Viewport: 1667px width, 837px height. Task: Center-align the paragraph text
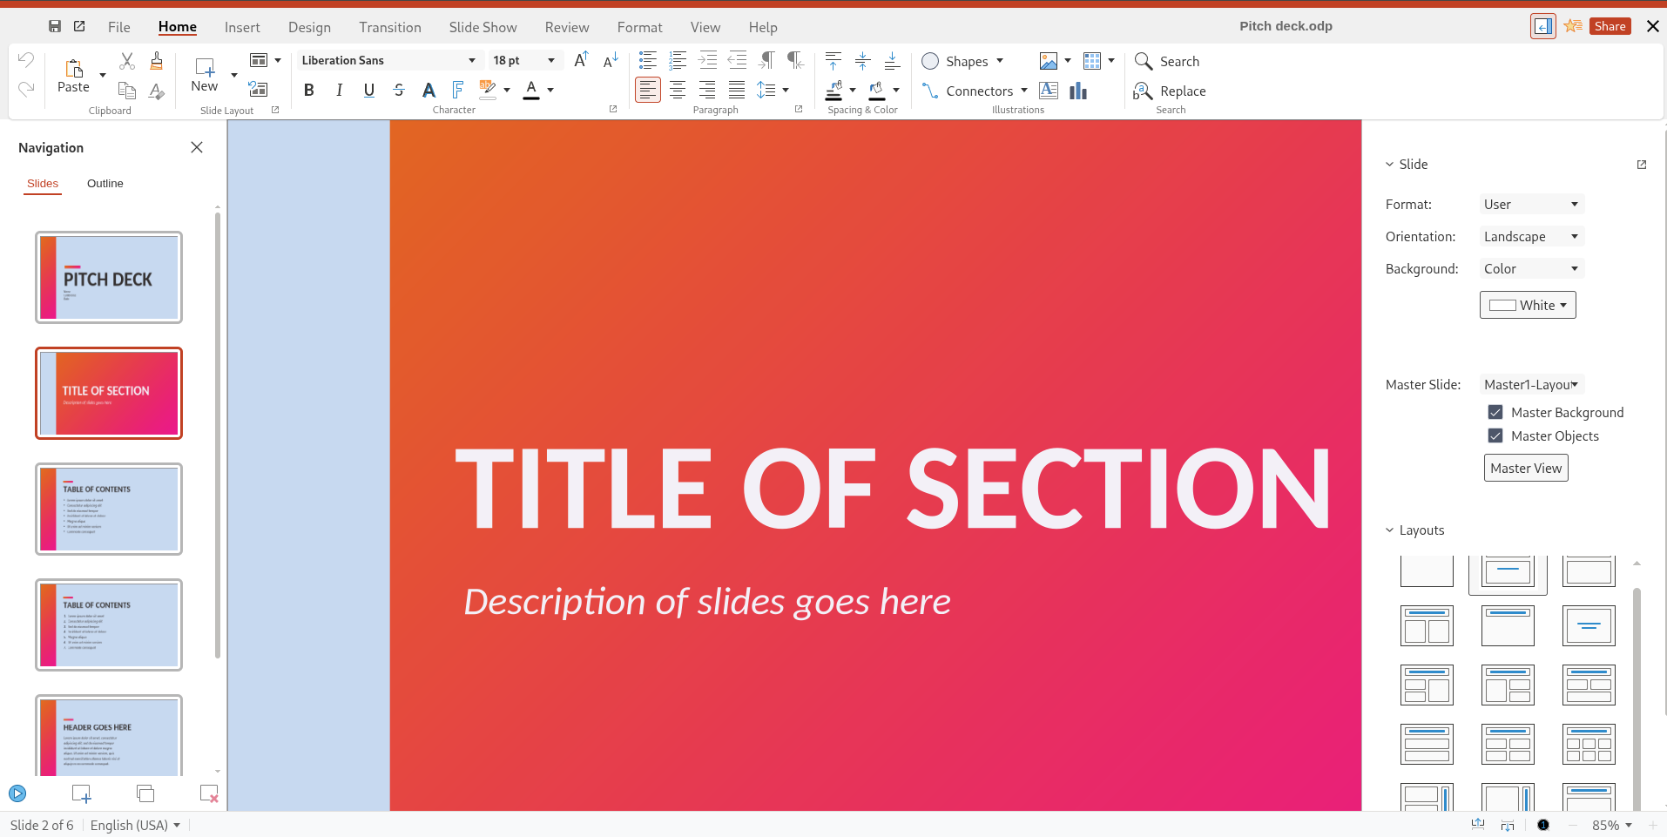point(678,90)
